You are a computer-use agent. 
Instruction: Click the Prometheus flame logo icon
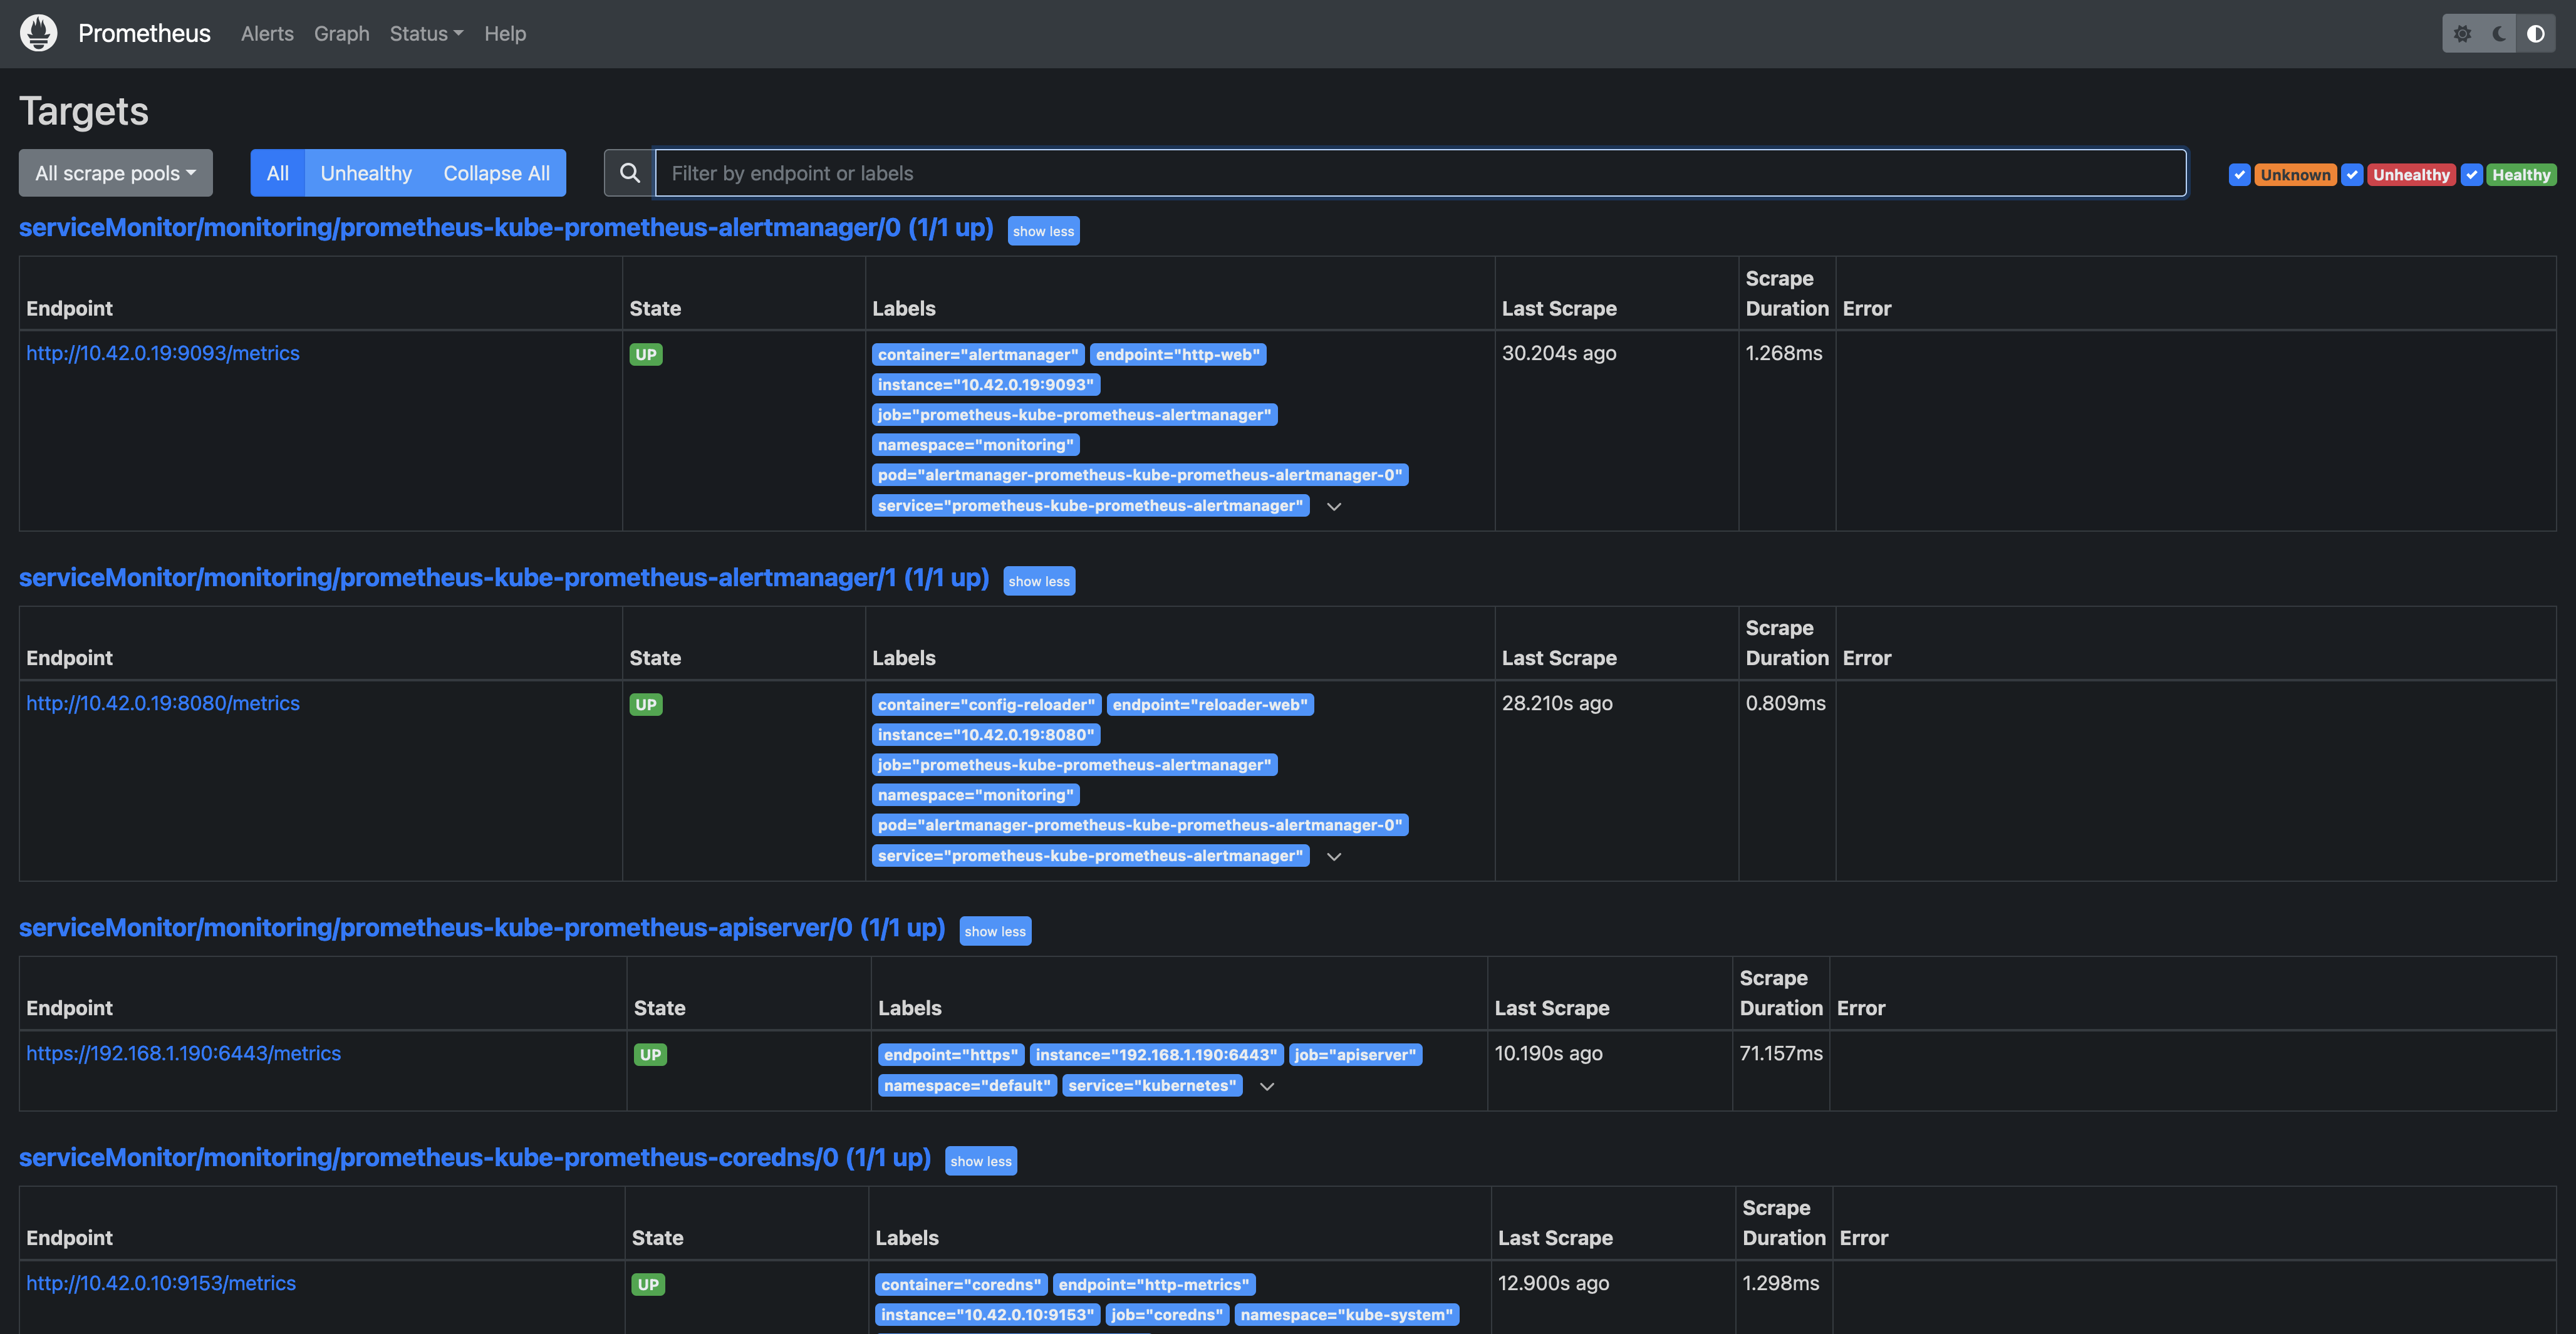tap(38, 33)
